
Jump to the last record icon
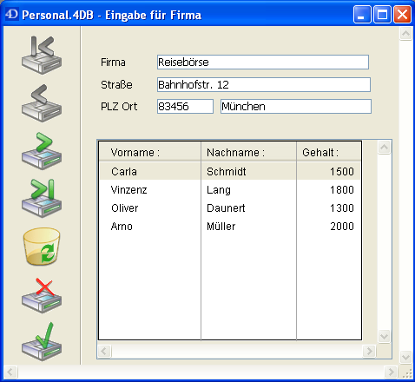[x=42, y=198]
